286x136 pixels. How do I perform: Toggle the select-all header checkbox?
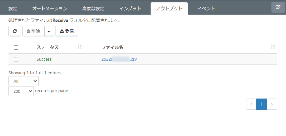(16, 48)
